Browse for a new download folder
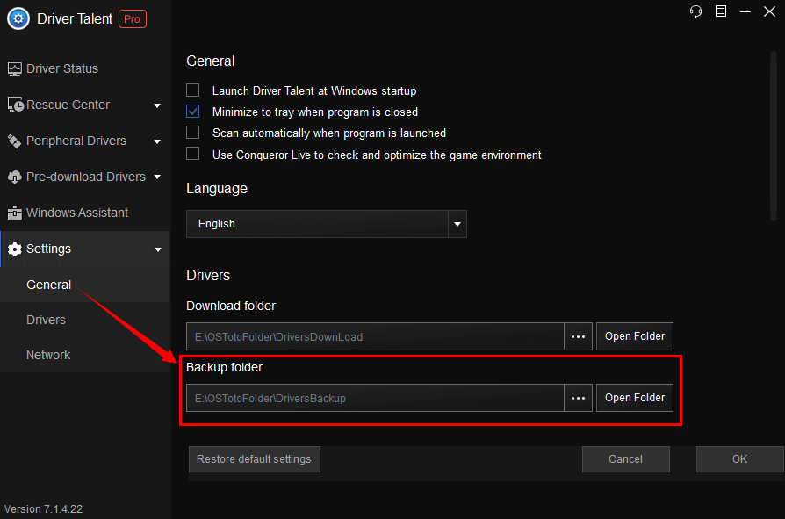This screenshot has width=785, height=519. (x=579, y=336)
